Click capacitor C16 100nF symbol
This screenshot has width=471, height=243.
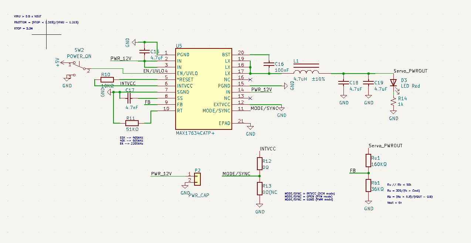point(269,64)
